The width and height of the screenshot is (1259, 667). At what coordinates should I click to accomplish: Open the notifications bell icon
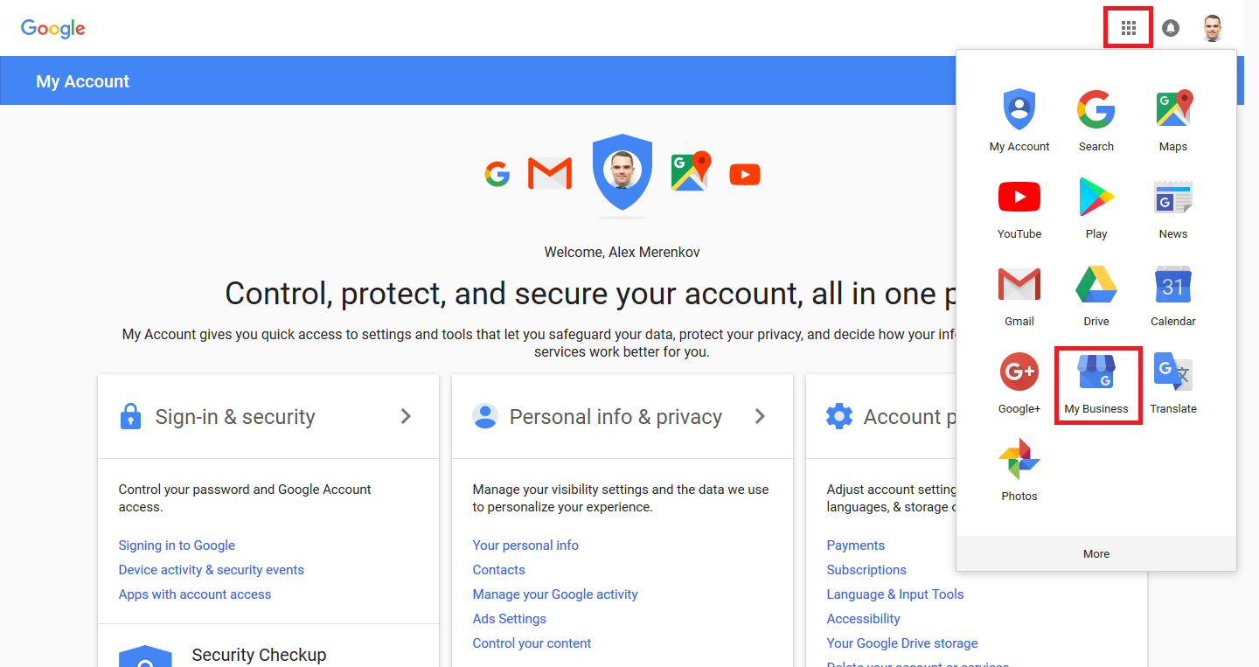[x=1170, y=29]
